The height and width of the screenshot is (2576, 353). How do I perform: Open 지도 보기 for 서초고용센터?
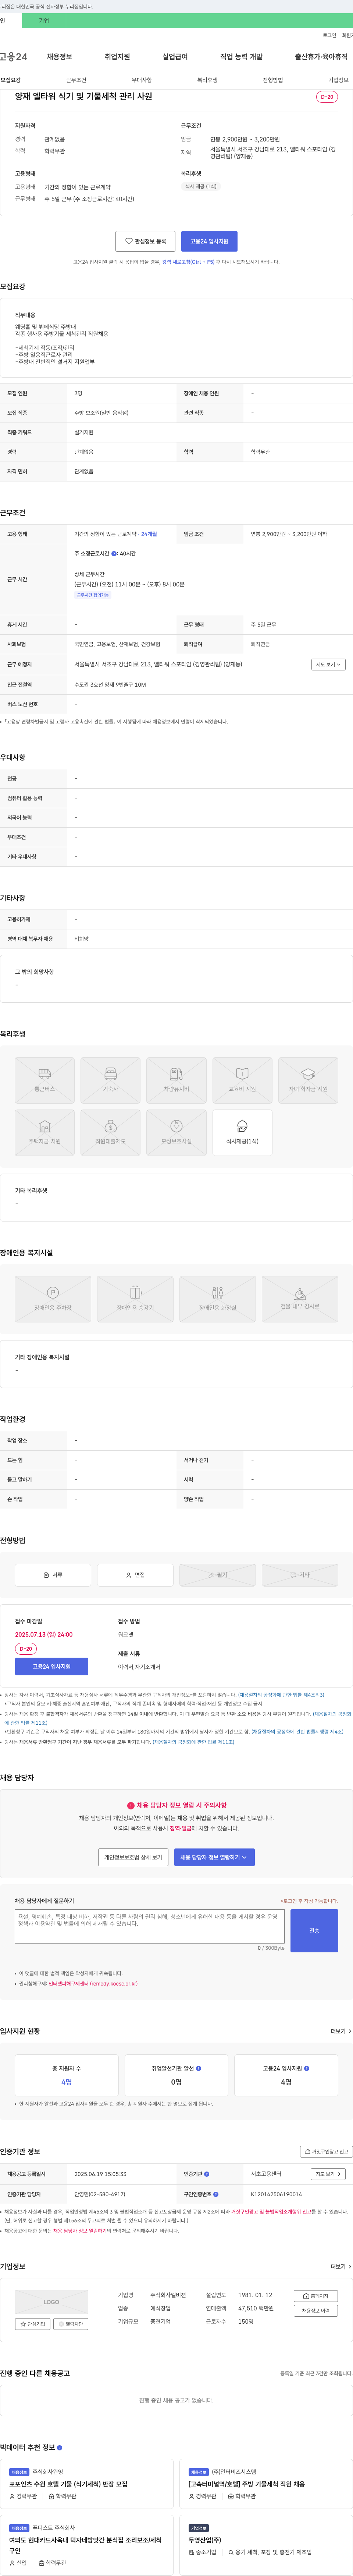(328, 2174)
